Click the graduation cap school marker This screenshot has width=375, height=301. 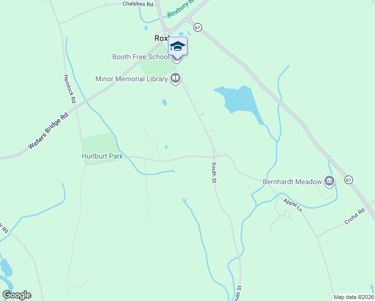177,46
